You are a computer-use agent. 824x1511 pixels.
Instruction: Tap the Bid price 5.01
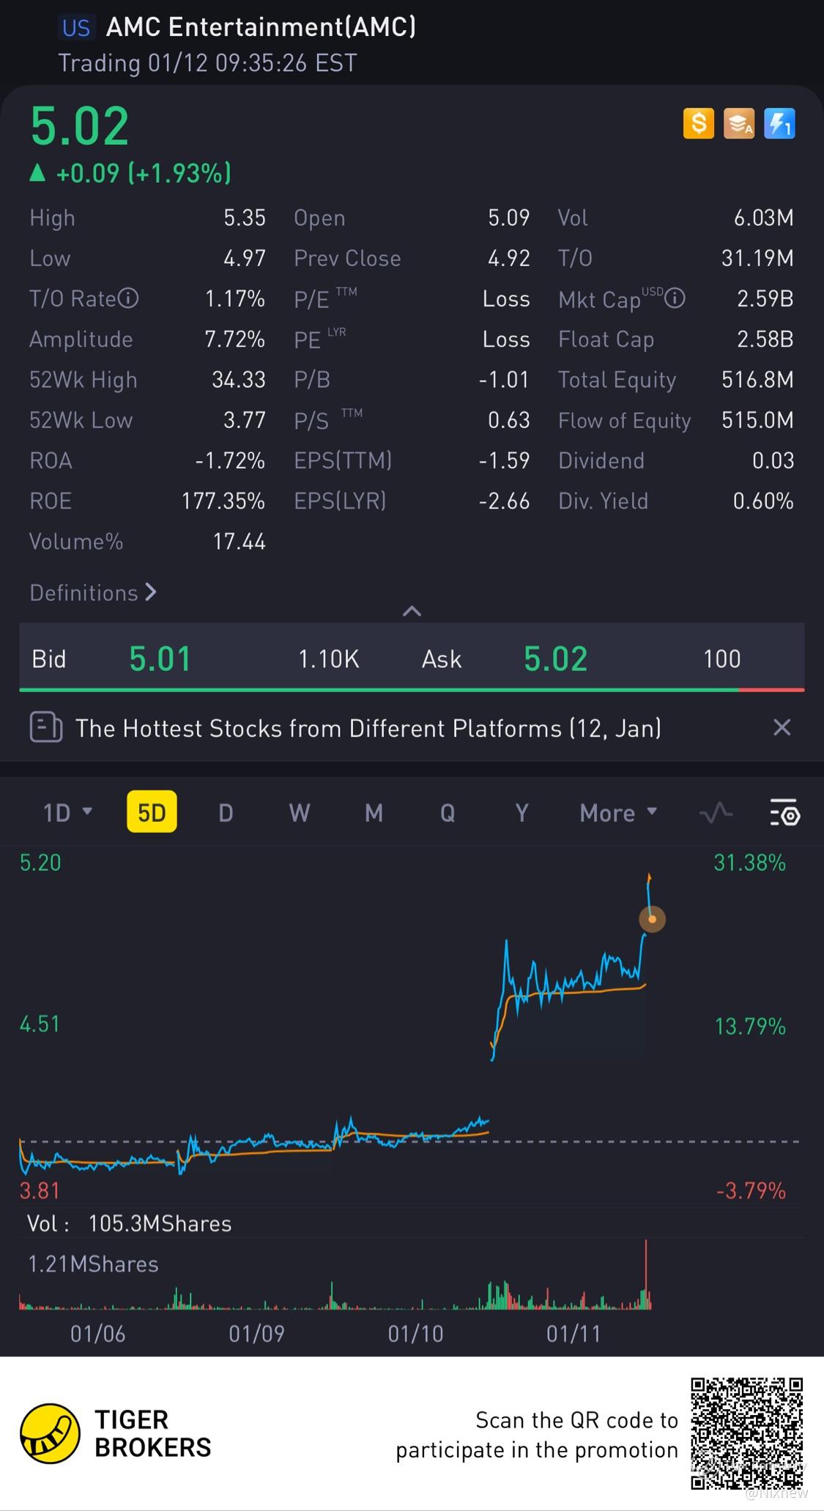pyautogui.click(x=160, y=658)
